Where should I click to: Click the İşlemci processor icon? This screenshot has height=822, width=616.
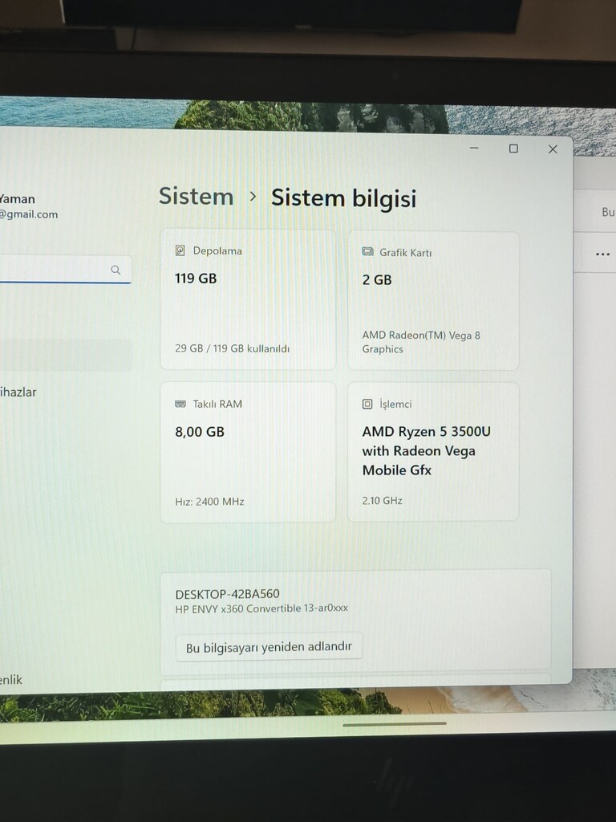click(x=367, y=404)
